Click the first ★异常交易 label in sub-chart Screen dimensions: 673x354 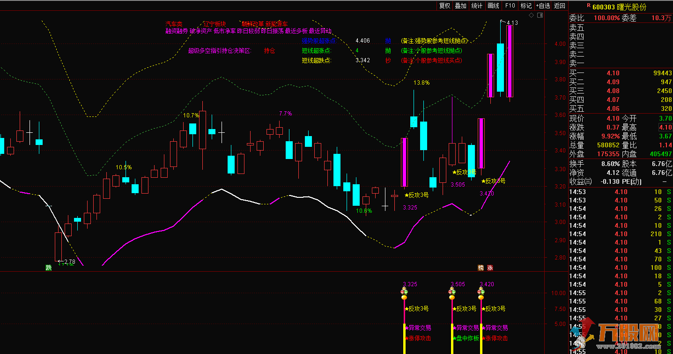pos(418,328)
